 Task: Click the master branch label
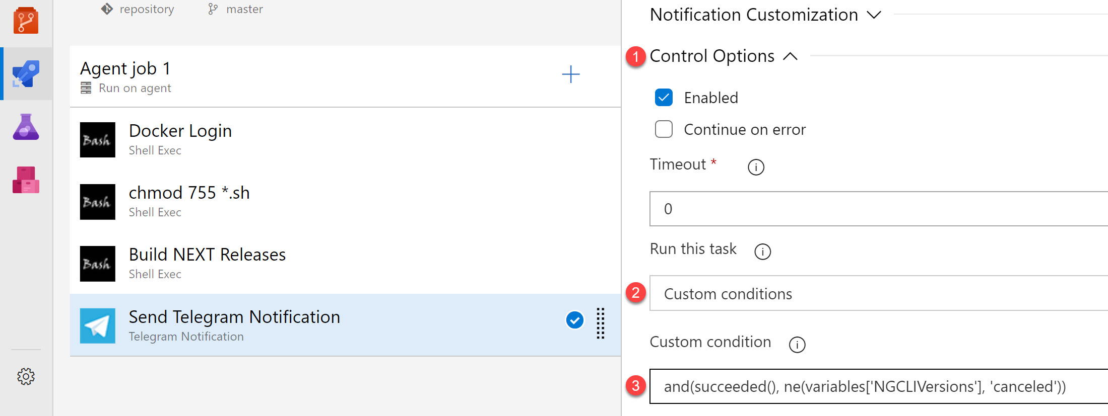point(244,9)
